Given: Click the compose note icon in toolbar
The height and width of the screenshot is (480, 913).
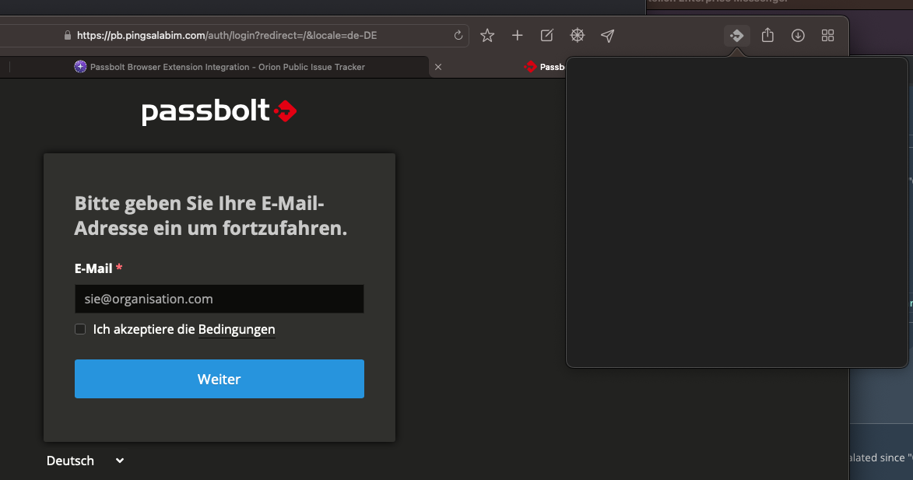Looking at the screenshot, I should coord(547,36).
